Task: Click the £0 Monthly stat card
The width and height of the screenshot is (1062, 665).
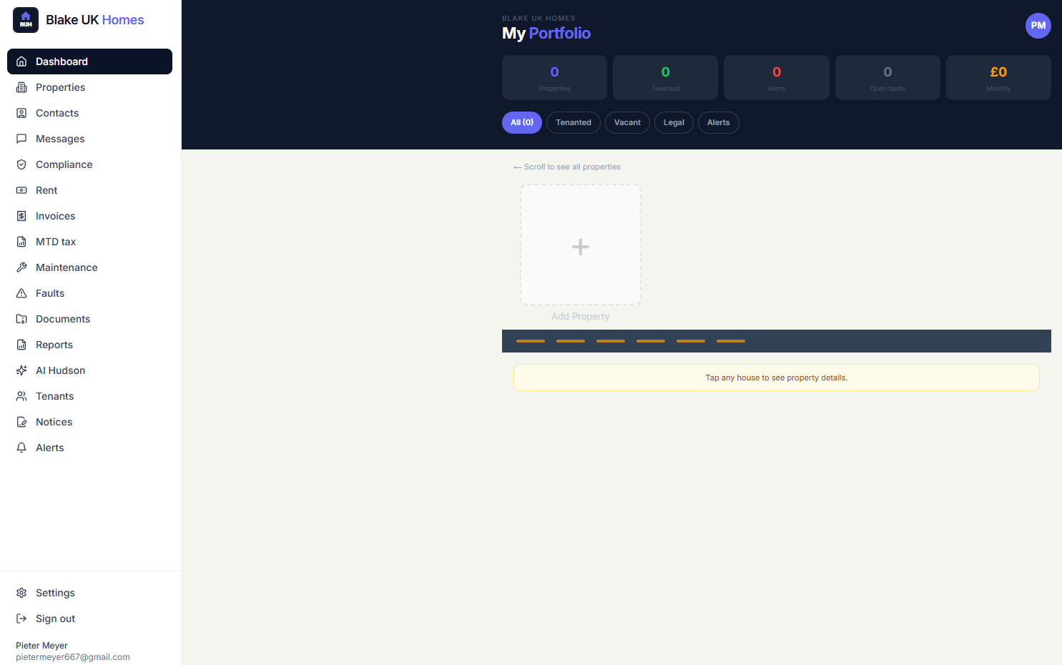Action: (998, 78)
